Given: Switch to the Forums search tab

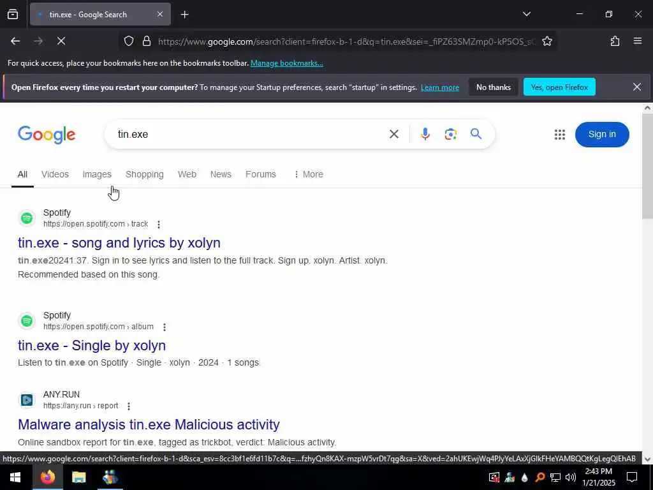Looking at the screenshot, I should tap(261, 174).
